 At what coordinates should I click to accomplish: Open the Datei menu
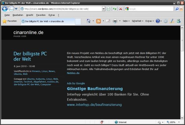(7, 15)
